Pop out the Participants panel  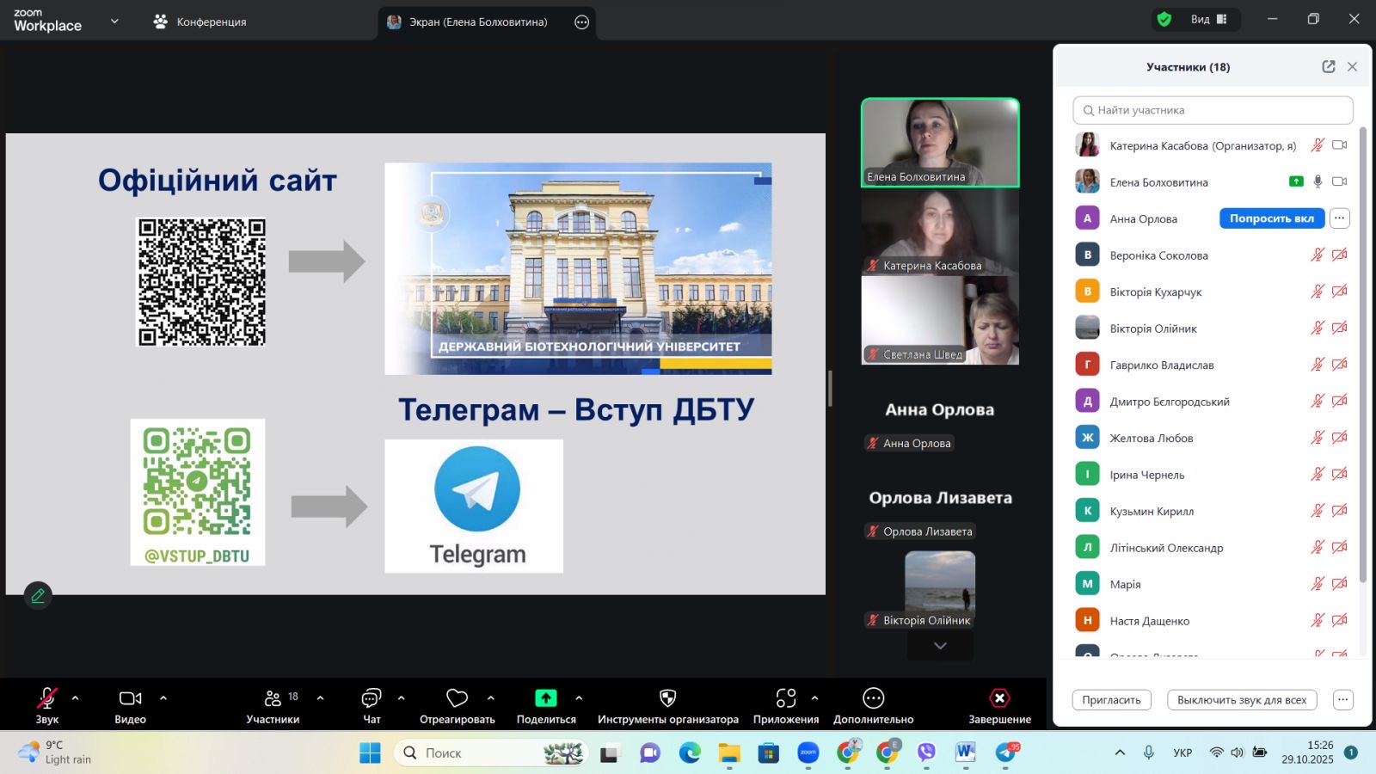pos(1328,67)
